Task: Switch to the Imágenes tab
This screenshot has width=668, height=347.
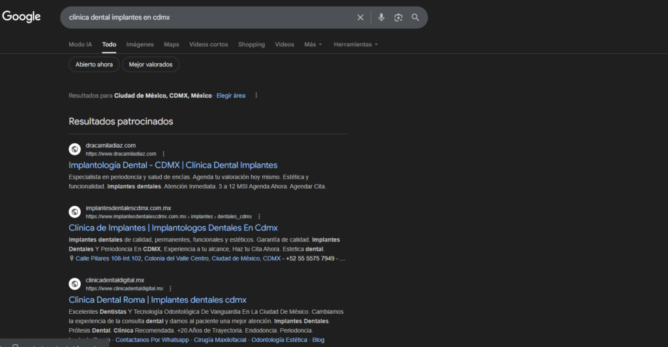Action: 140,44
